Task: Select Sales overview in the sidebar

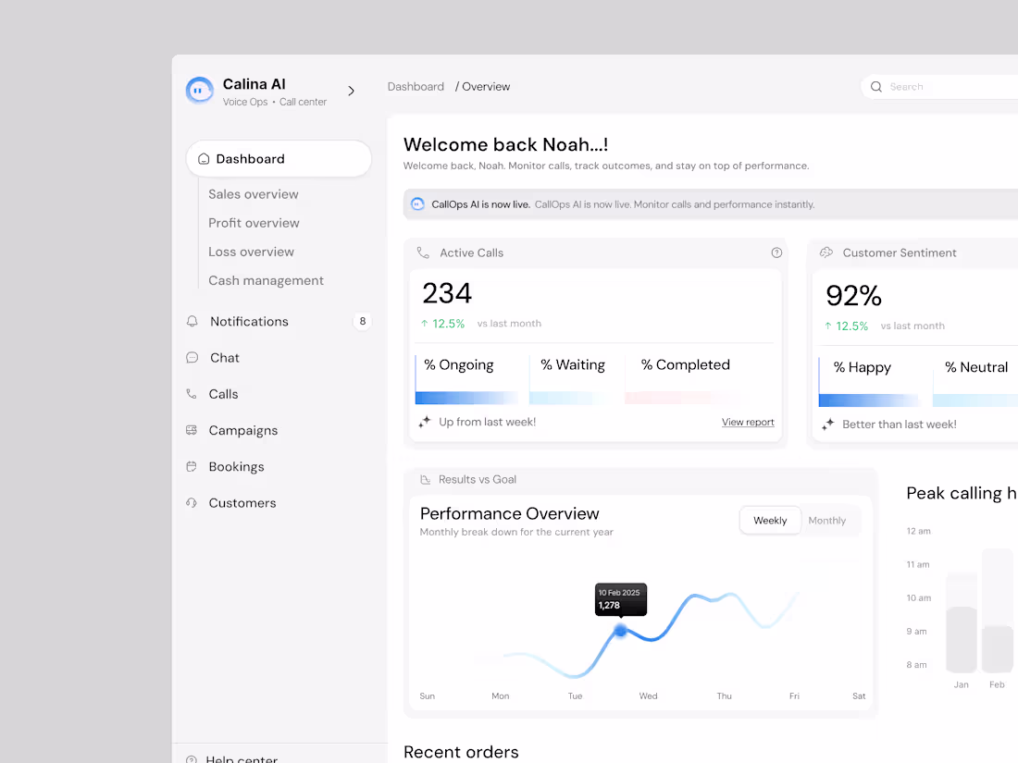Action: pos(253,194)
